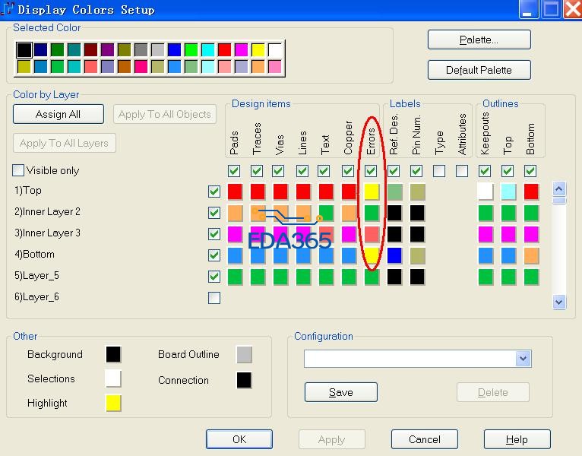Toggle the Traces column checkbox

(257, 171)
